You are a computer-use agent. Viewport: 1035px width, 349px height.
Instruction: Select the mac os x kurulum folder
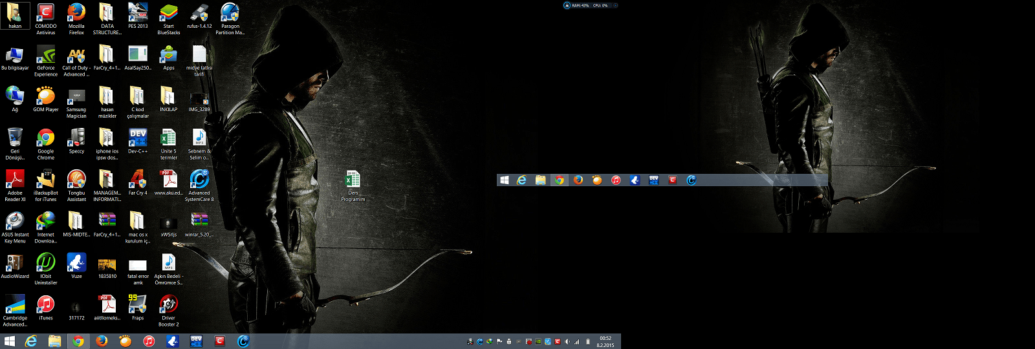(138, 227)
